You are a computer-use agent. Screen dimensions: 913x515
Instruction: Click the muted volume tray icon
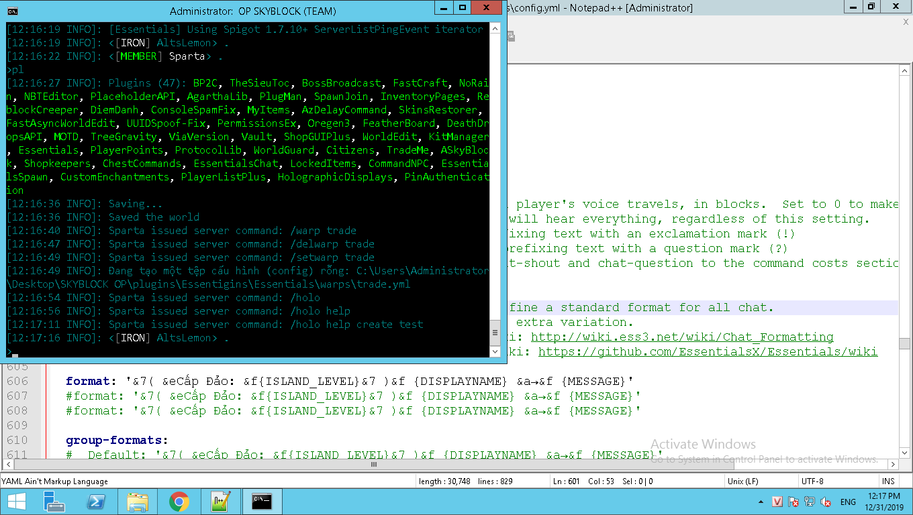(826, 502)
